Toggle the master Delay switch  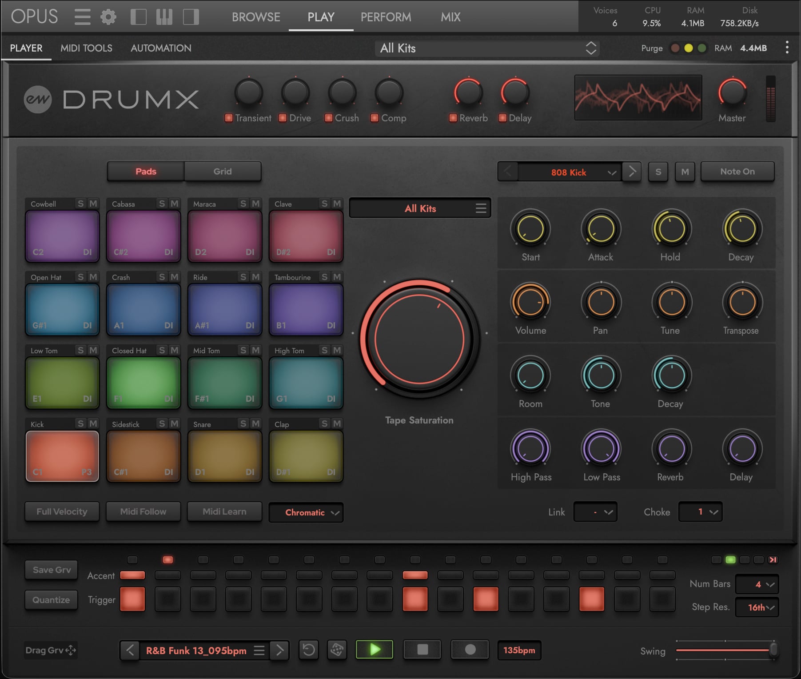click(x=502, y=118)
